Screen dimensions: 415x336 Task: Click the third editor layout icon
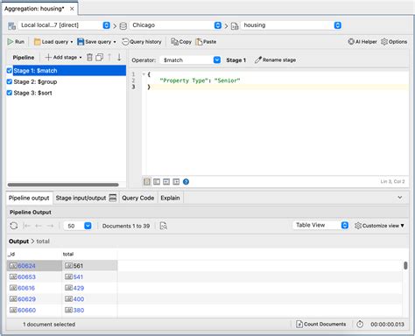click(x=166, y=182)
